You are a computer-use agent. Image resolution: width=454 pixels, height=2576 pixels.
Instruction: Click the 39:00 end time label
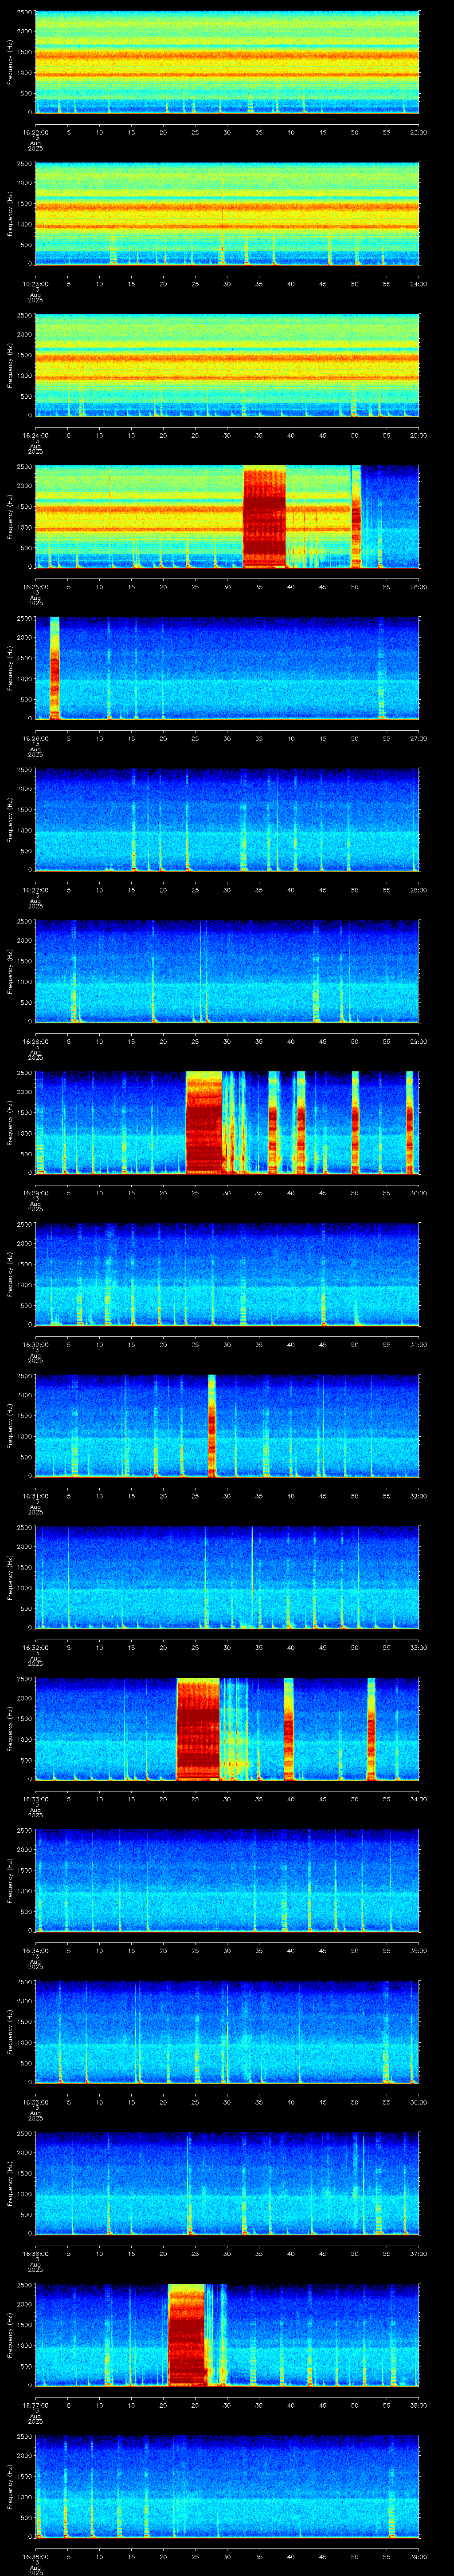[418, 2556]
